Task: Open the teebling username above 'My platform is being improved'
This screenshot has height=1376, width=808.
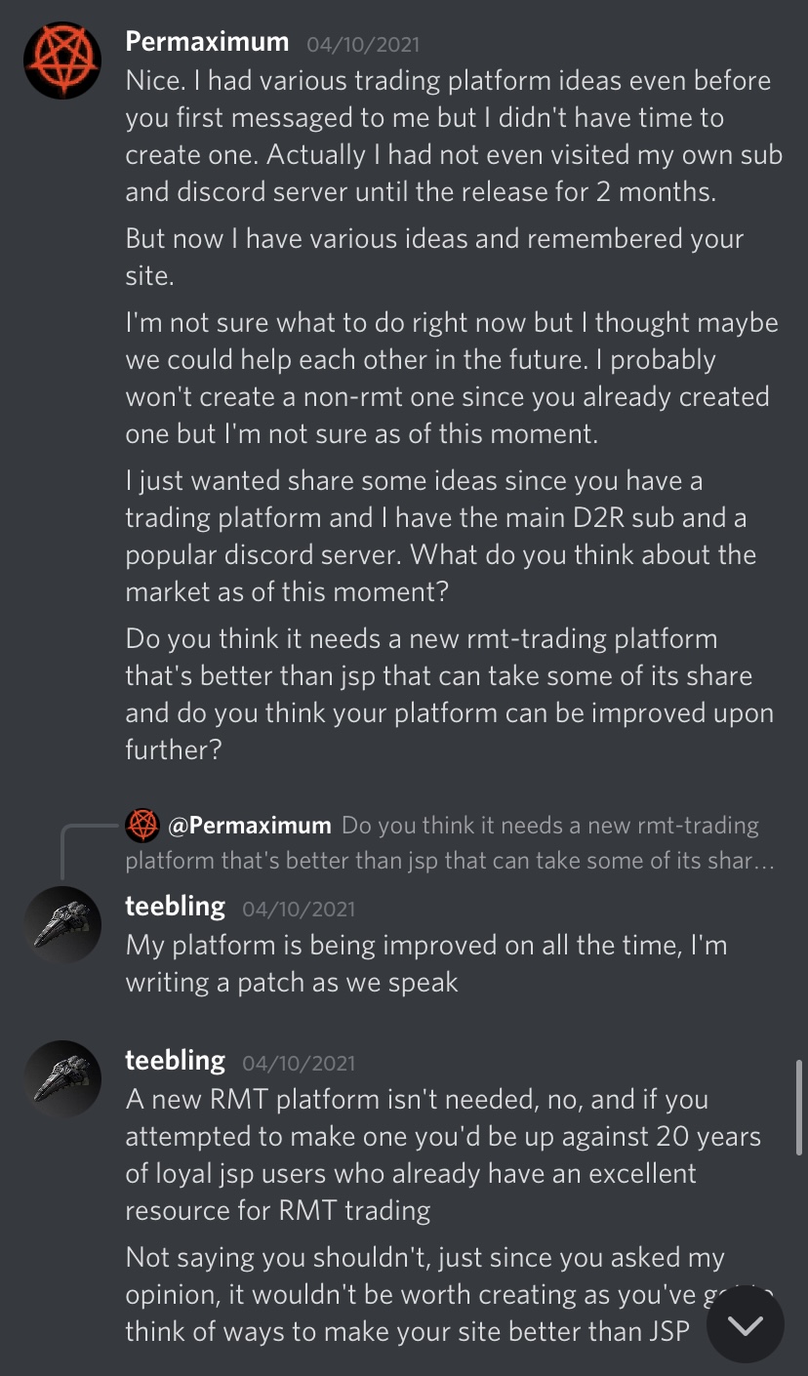Action: click(175, 907)
